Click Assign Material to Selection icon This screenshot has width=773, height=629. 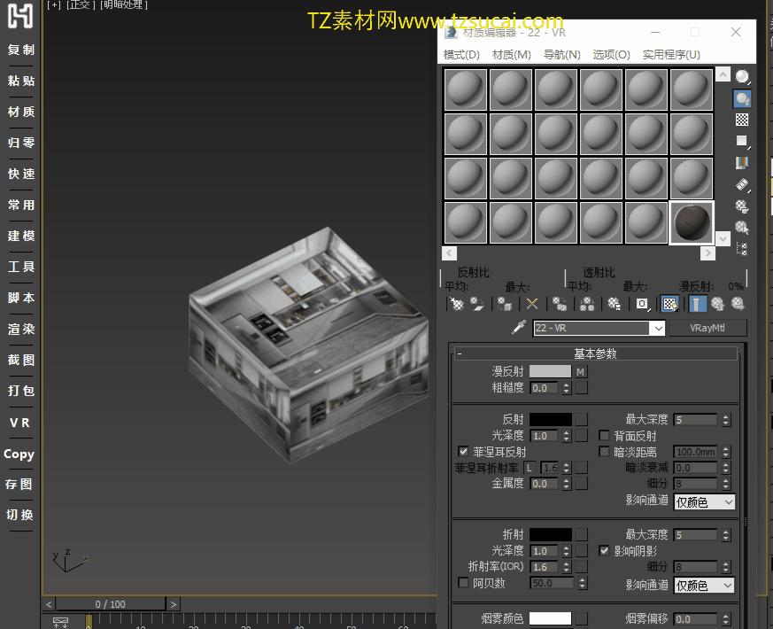click(505, 304)
